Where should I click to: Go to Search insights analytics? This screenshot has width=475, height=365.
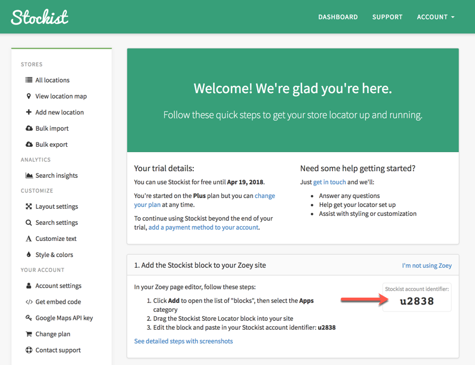(56, 175)
